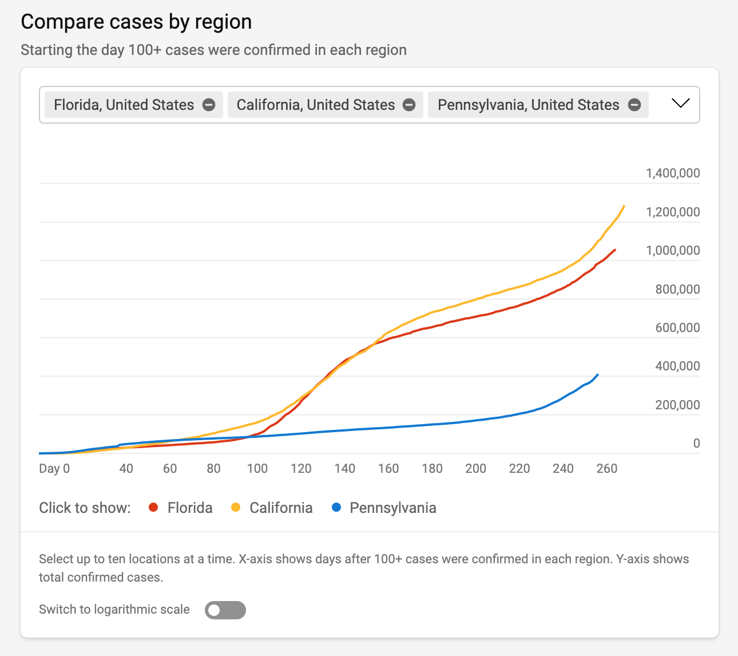Click the 'Day 0' x-axis label

pos(54,469)
